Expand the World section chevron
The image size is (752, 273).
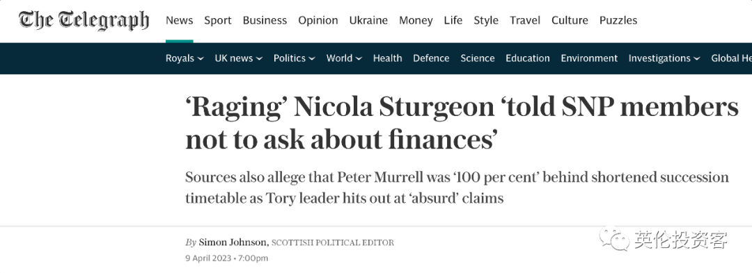click(359, 59)
